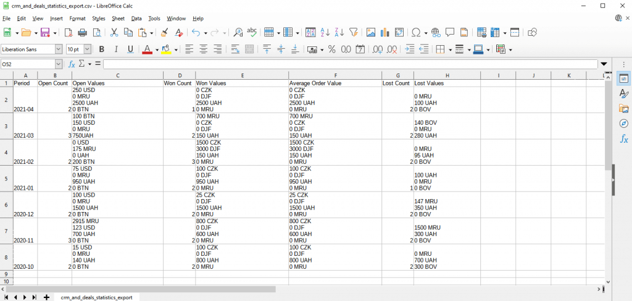Open the Sheet menu
This screenshot has height=301, width=632.
point(118,19)
